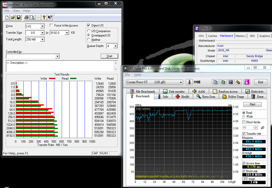Save benchmark with the floppy disk icon in ATTO
Viewport: 272px width, 188px height.
click(x=19, y=17)
